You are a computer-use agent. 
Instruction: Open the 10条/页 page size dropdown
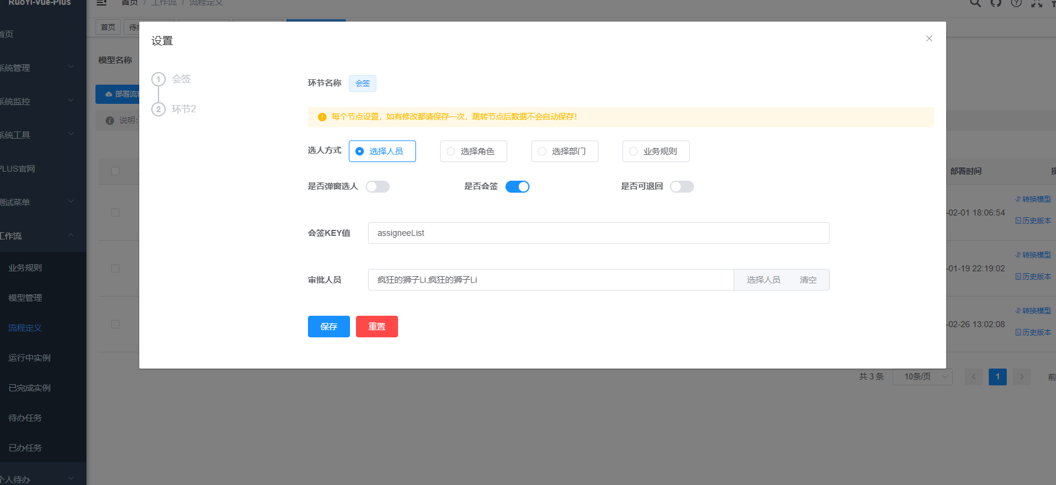tap(922, 376)
